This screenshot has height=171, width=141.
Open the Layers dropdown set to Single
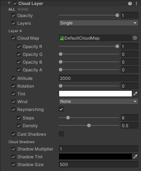(x=98, y=23)
